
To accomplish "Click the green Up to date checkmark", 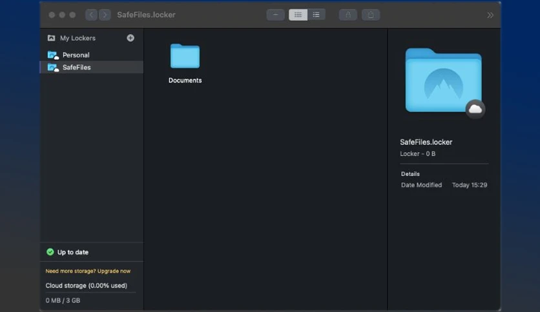I will 50,252.
